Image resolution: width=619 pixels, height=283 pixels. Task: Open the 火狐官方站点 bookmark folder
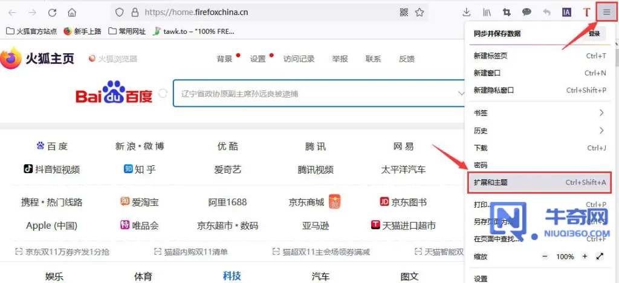coord(31,31)
